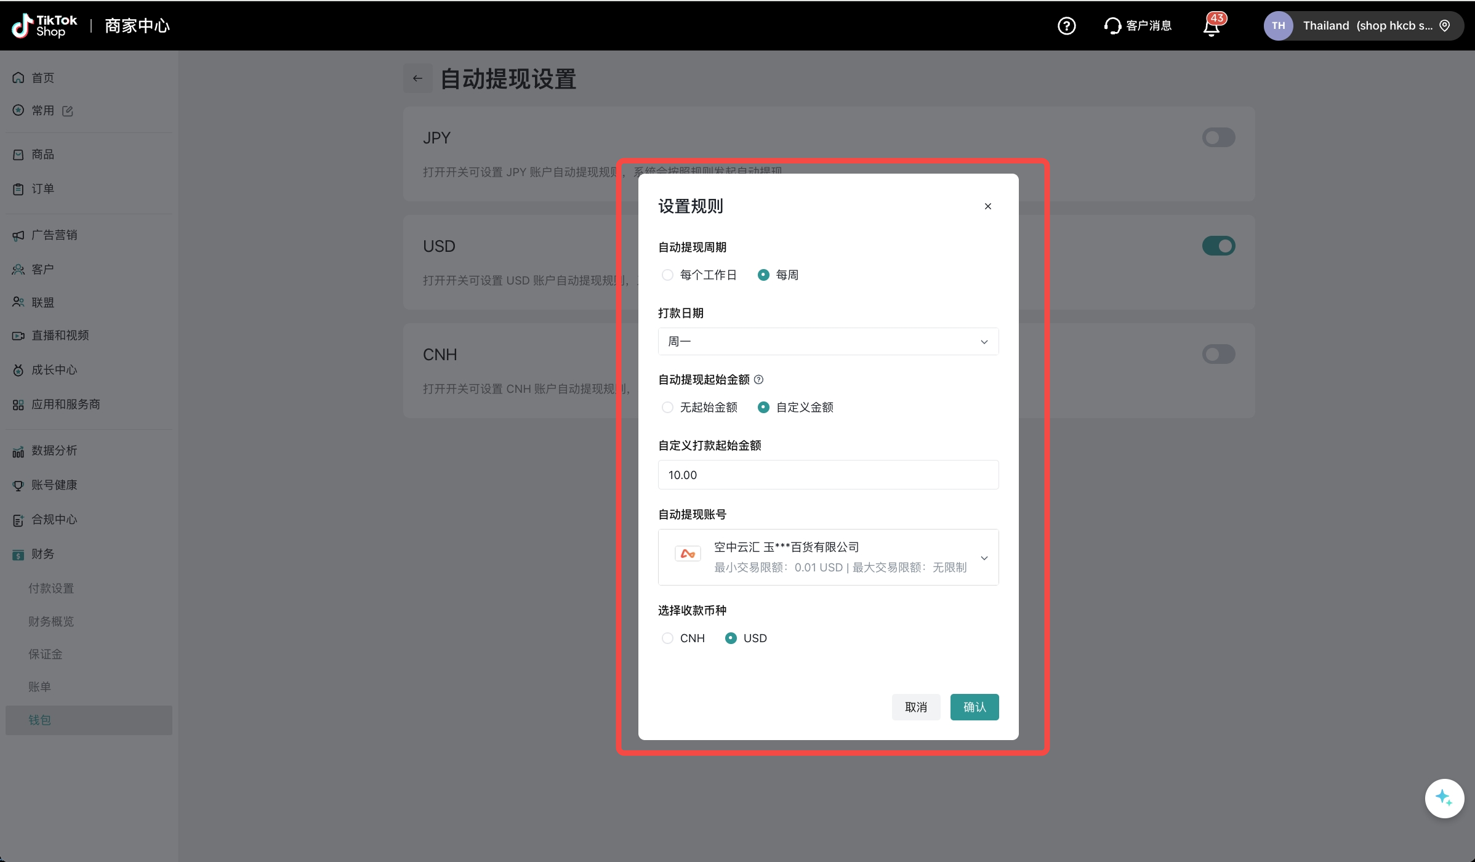Image resolution: width=1475 pixels, height=862 pixels.
Task: Click the 自定义打款起始金额 input field
Action: click(x=827, y=475)
